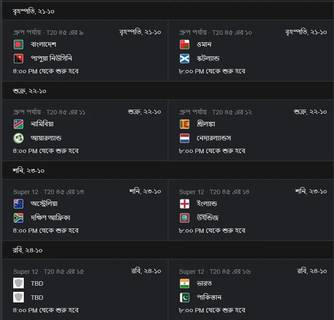Click the Australia flag icon
The image size is (334, 320).
tap(19, 204)
